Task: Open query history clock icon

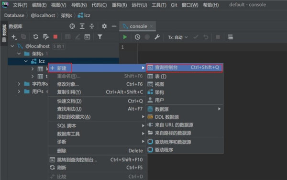Action: click(x=137, y=37)
